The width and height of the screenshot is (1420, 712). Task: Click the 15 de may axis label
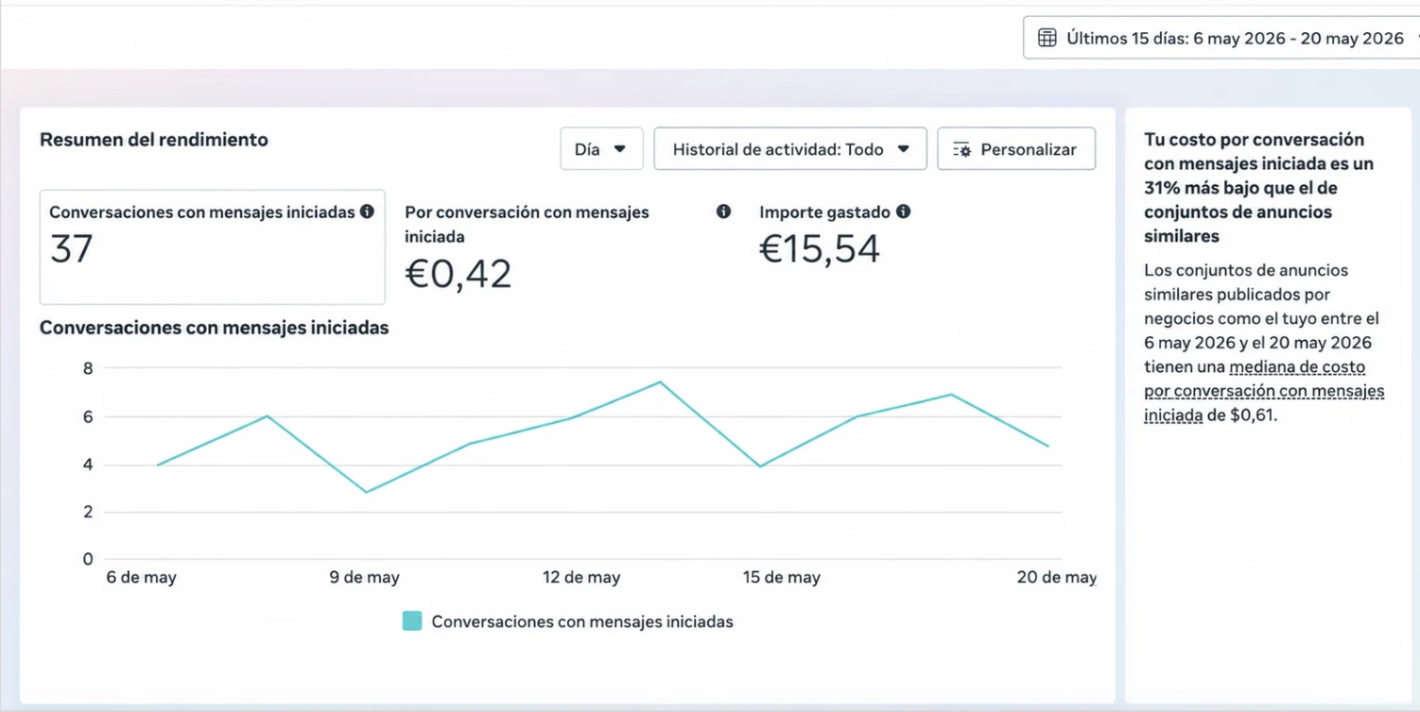click(x=781, y=577)
